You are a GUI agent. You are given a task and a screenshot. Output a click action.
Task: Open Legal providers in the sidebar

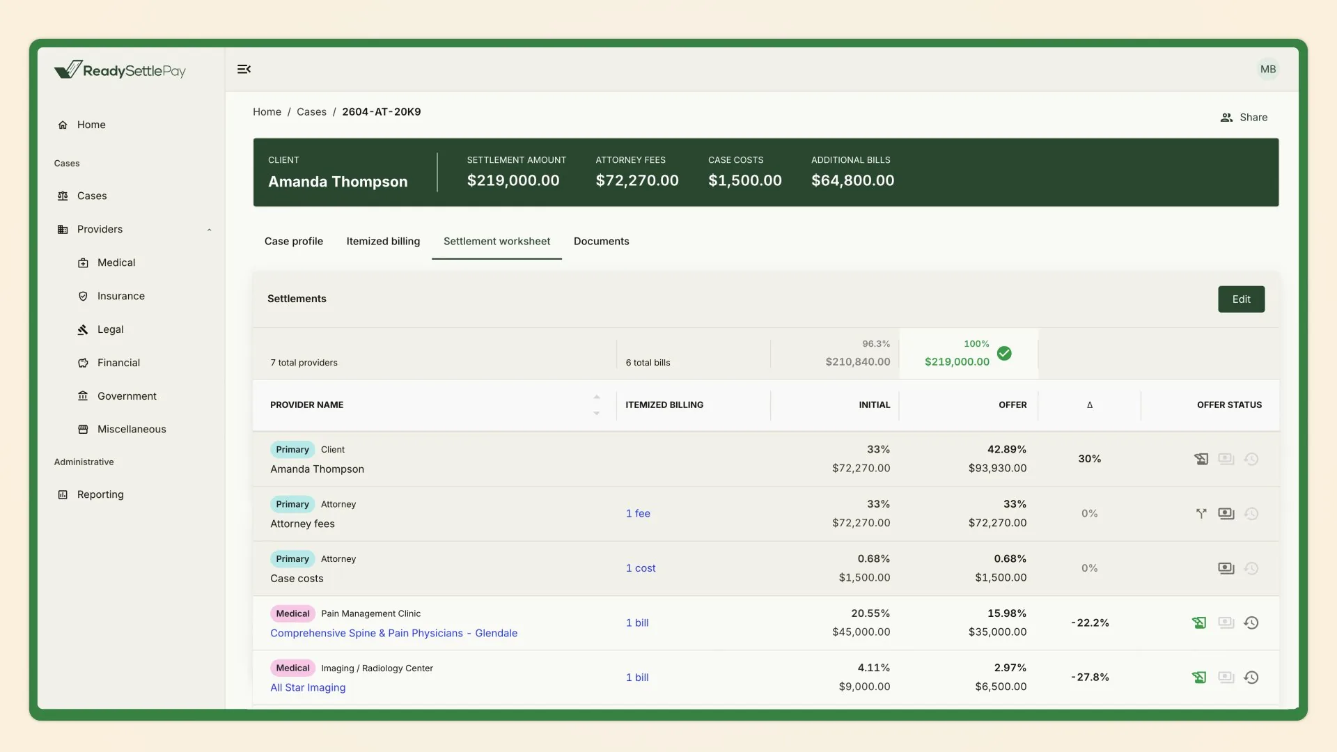pos(111,329)
